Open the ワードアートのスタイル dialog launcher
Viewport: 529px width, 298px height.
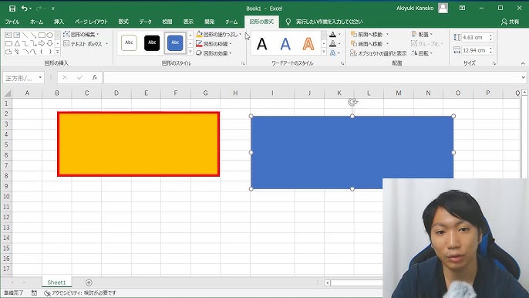[x=342, y=63]
